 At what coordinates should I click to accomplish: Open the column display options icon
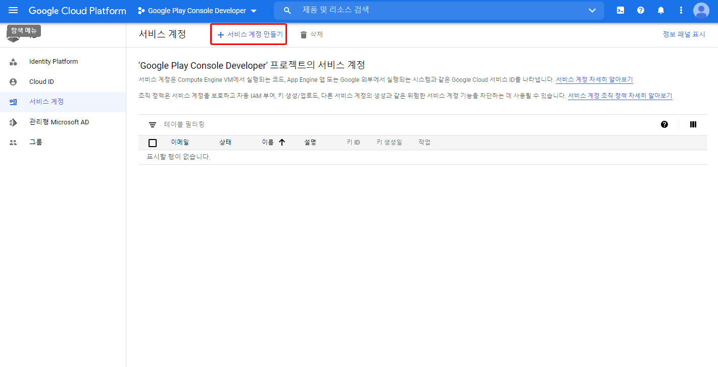click(693, 124)
